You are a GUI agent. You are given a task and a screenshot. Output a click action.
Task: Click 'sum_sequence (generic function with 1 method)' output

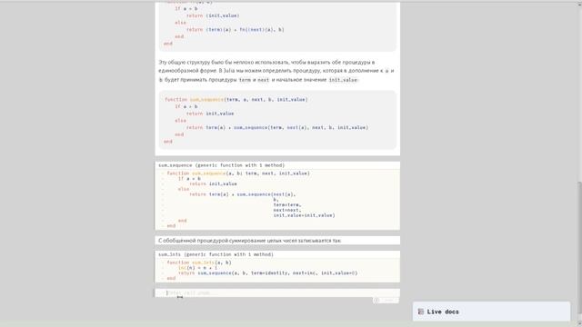tap(221, 165)
